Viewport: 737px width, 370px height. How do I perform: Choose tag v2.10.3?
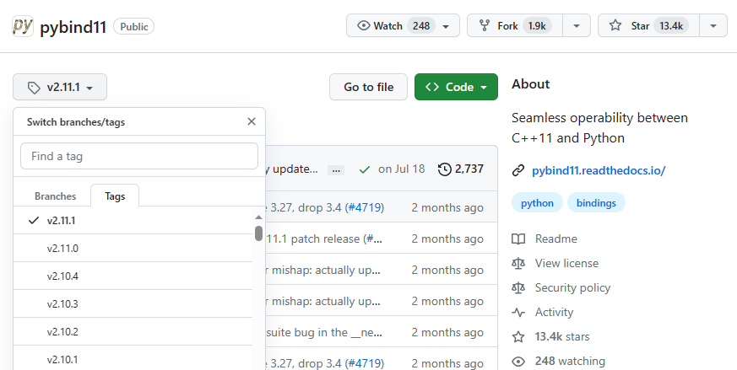point(133,303)
